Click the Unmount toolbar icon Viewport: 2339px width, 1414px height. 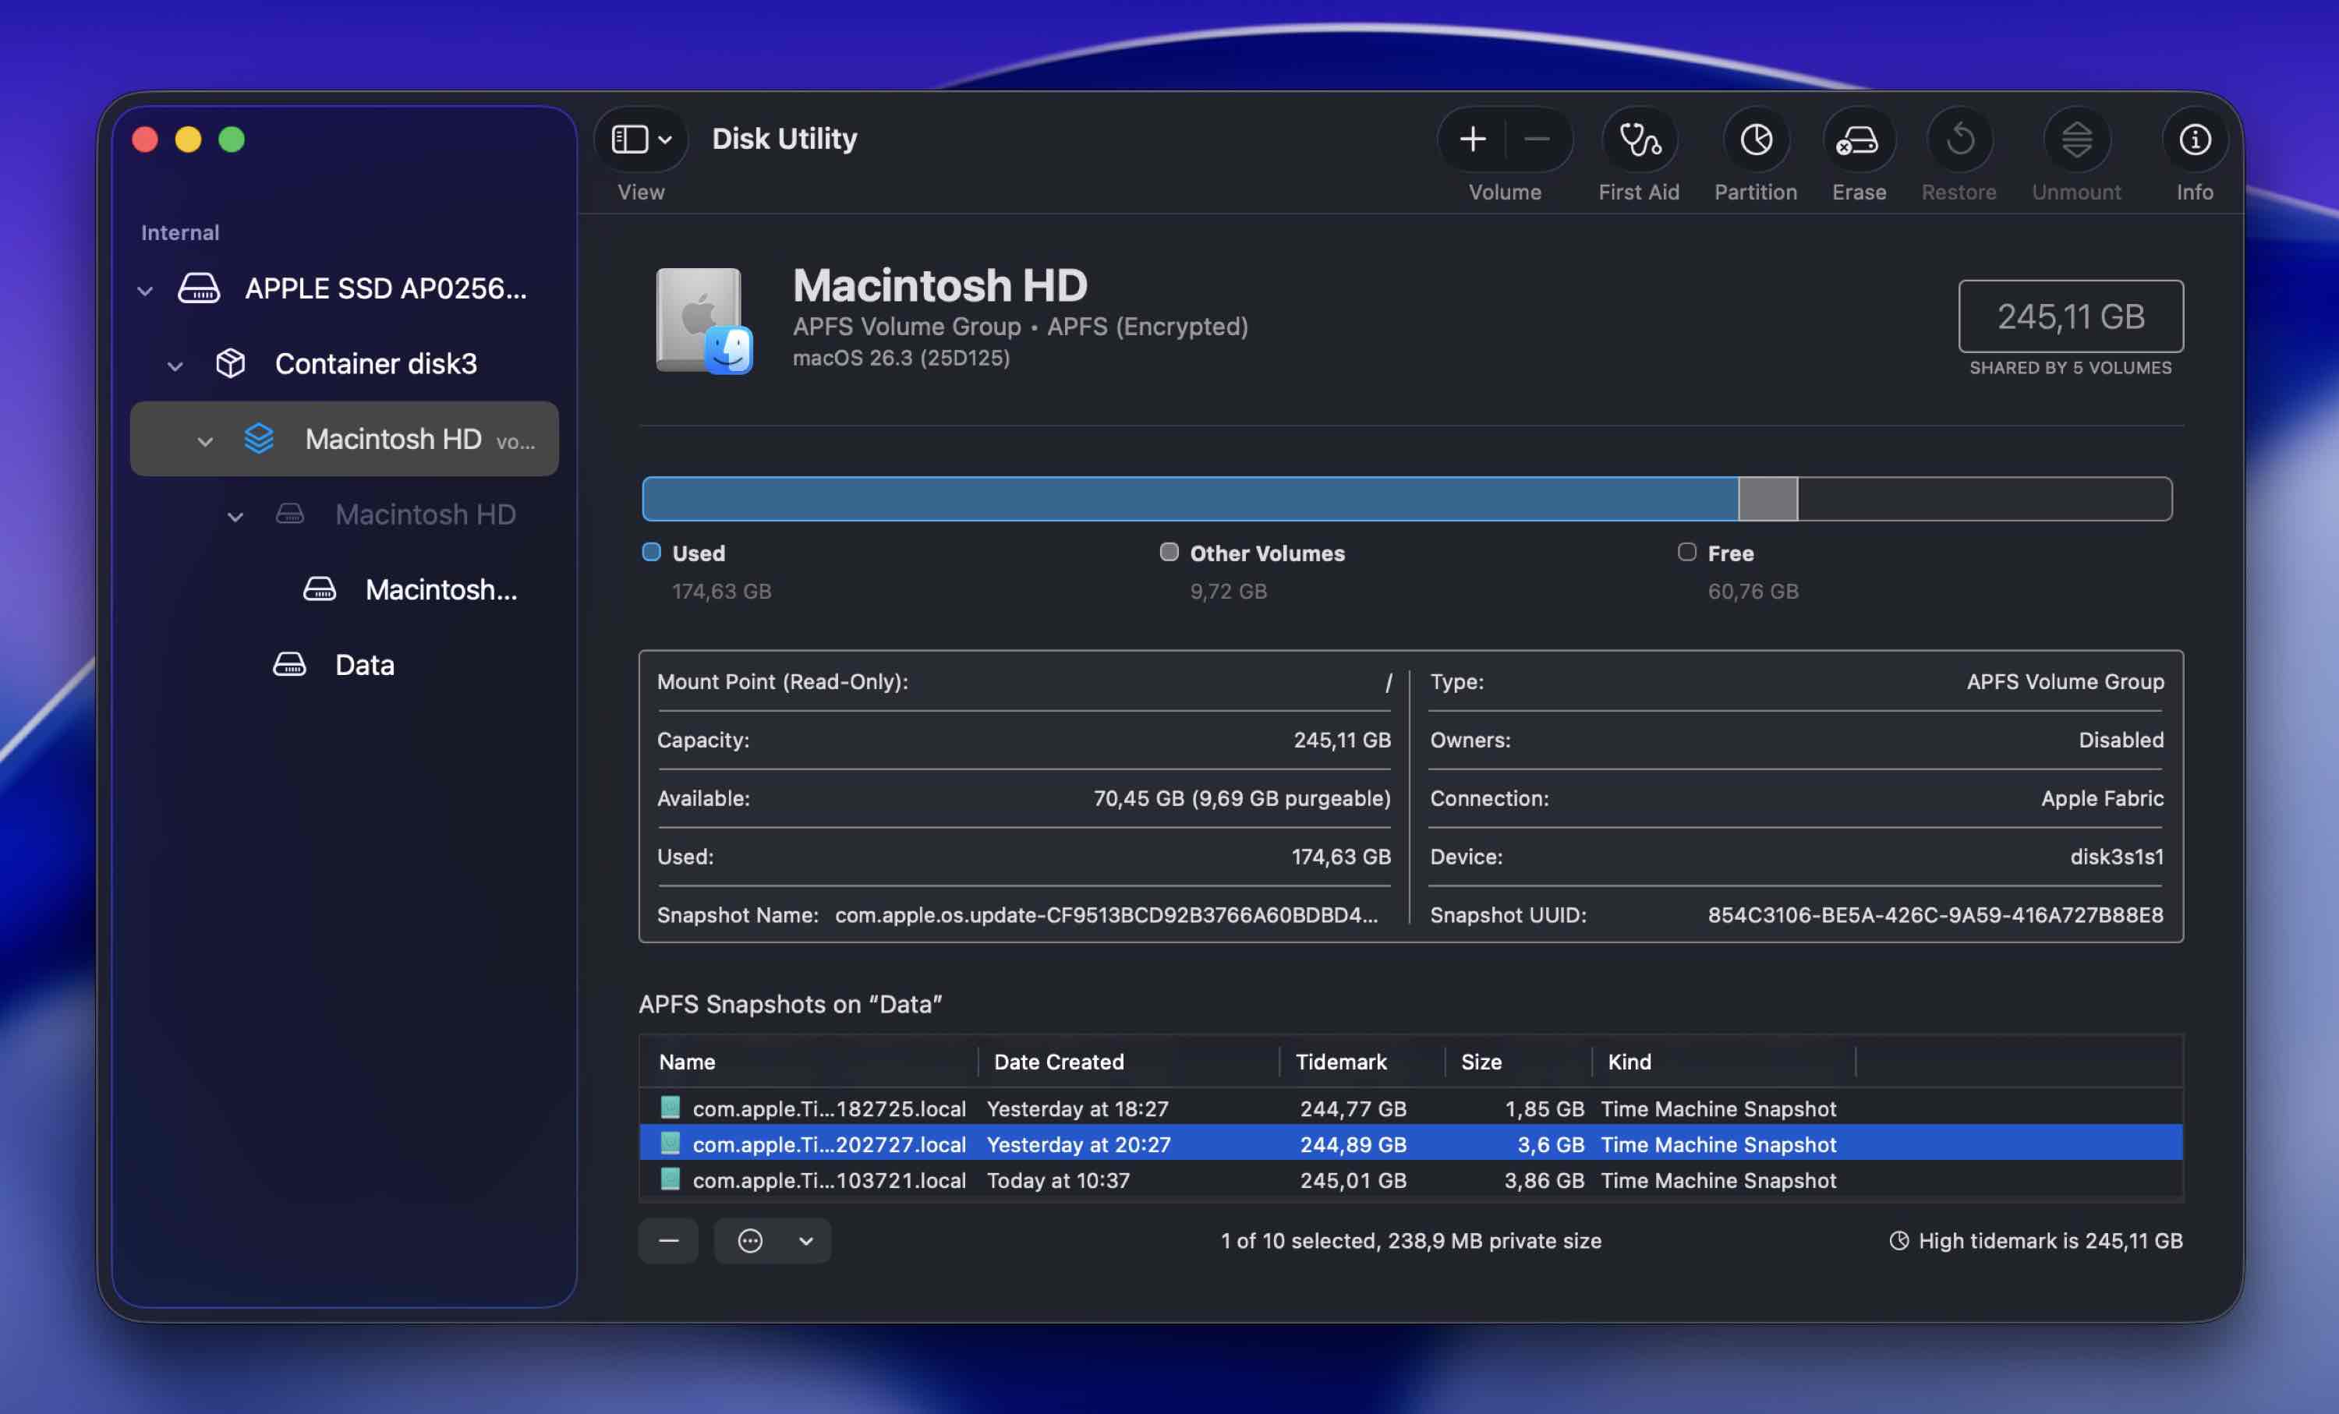pyautogui.click(x=2076, y=140)
